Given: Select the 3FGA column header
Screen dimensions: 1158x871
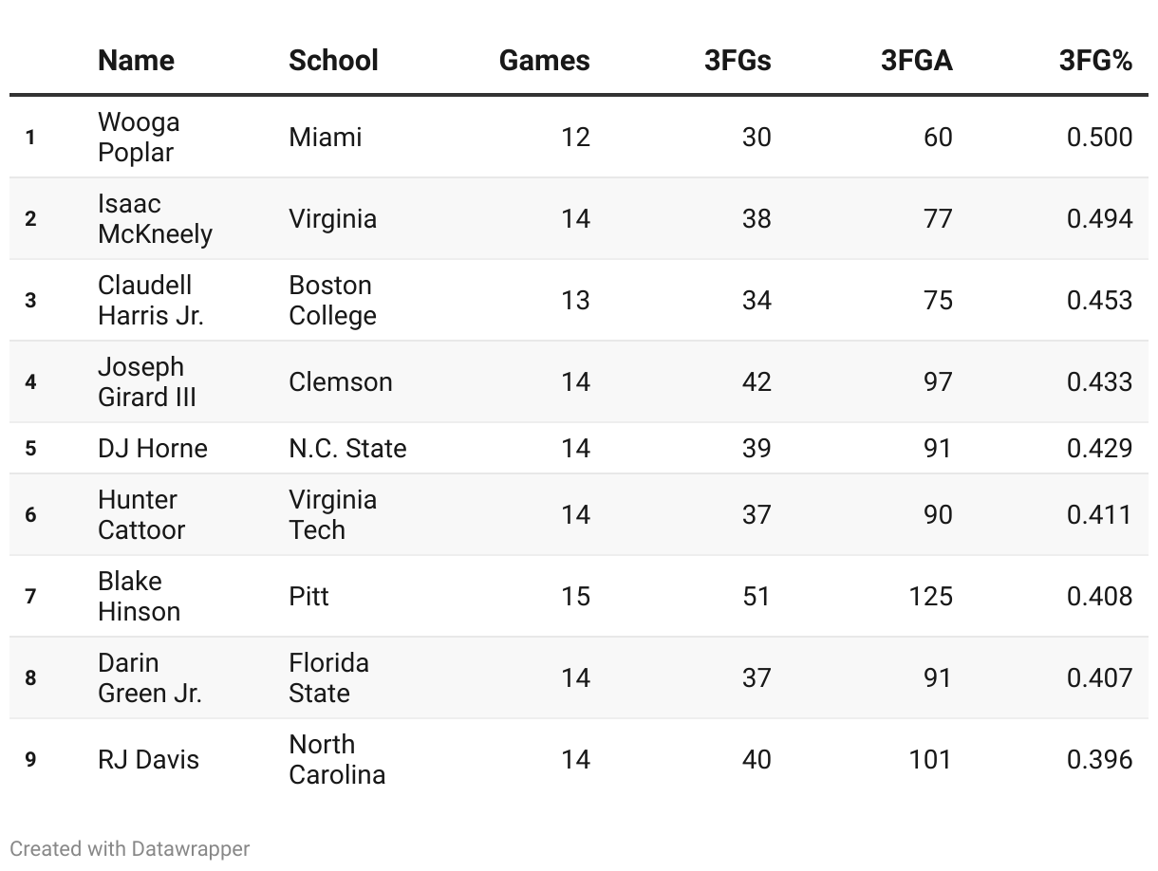Looking at the screenshot, I should (x=916, y=61).
